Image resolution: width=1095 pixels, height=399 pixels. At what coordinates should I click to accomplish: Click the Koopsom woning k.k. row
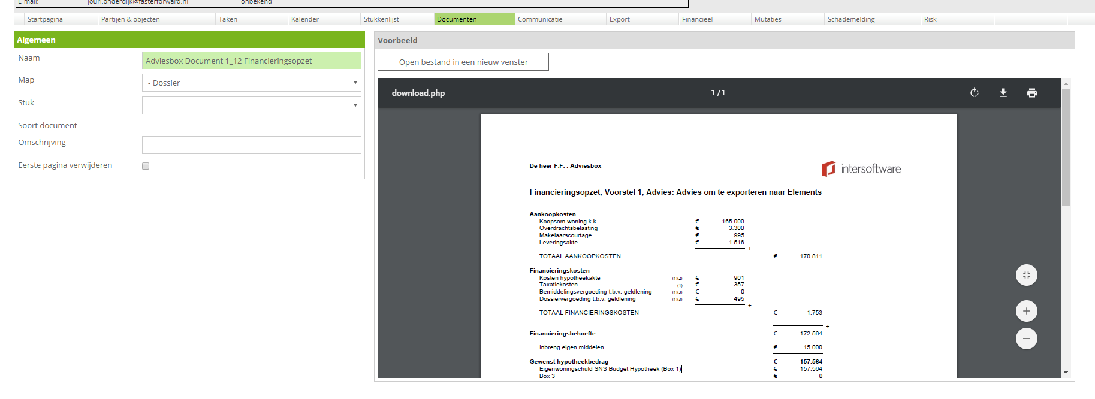(641, 222)
